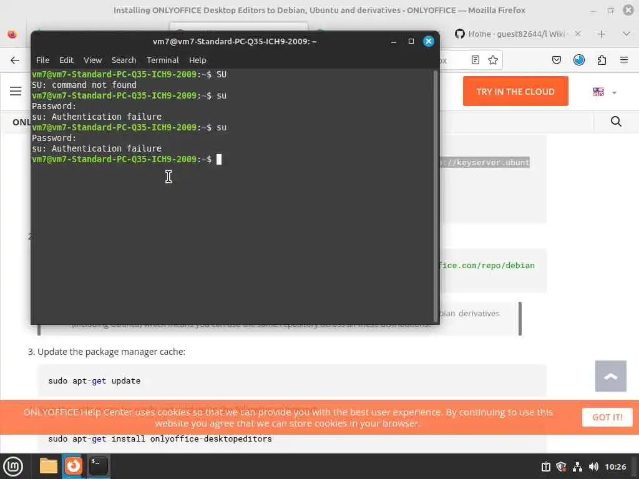This screenshot has height=479, width=639.
Task: Open the terminal Search menu
Action: point(124,60)
